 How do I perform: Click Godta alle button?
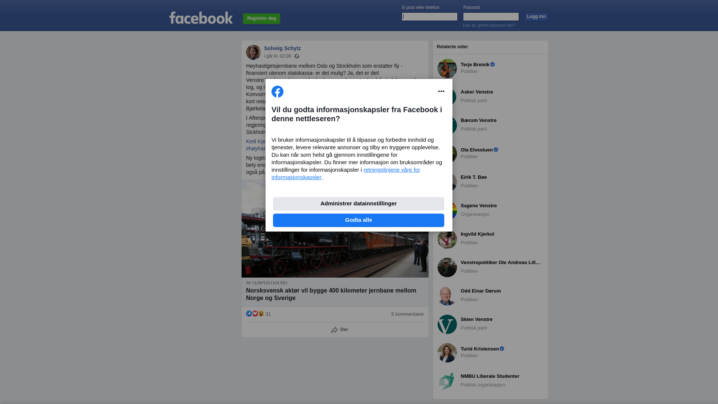tap(359, 220)
